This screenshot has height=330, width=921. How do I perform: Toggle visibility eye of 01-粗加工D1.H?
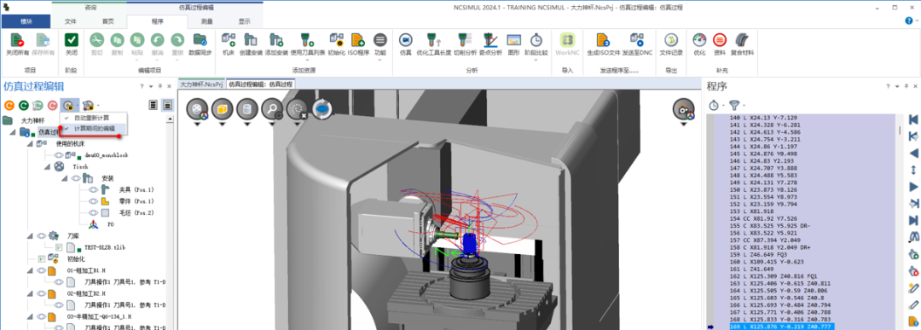[x=41, y=270]
